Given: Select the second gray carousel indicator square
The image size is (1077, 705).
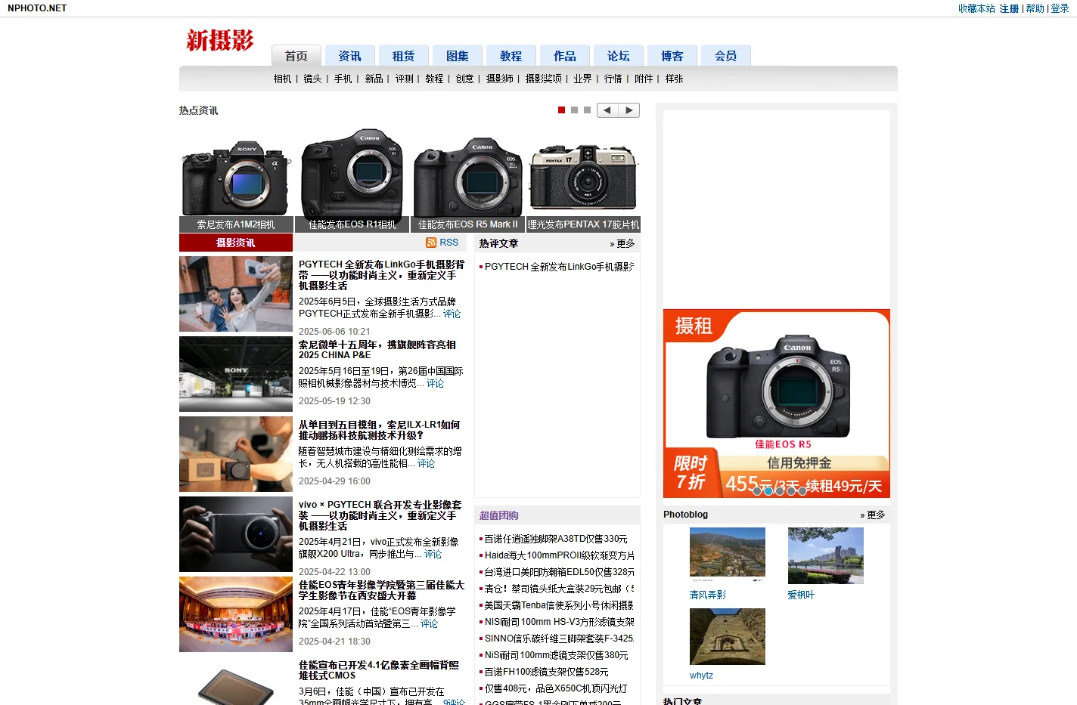Looking at the screenshot, I should 575,110.
